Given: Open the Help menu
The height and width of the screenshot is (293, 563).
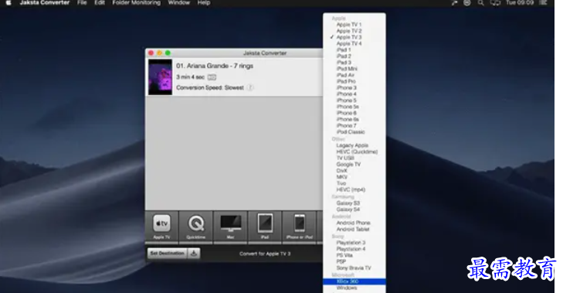Looking at the screenshot, I should (204, 2).
